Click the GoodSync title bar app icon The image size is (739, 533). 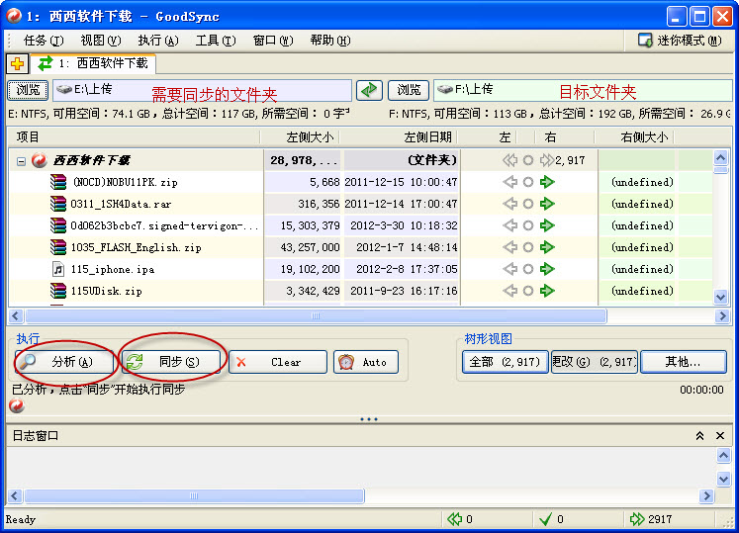pos(14,16)
